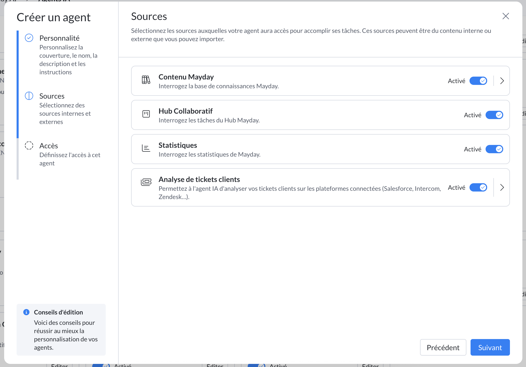Click the Statistiques chart icon
The height and width of the screenshot is (367, 526).
pos(146,148)
